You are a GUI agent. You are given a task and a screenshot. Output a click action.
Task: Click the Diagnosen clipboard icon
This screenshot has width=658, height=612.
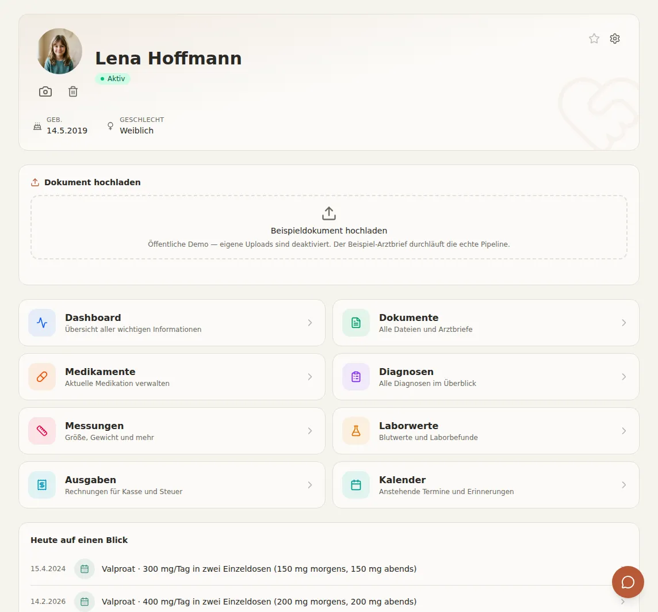[356, 377]
